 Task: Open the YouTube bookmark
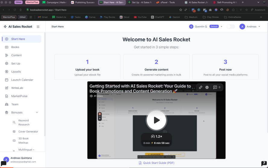140,17
